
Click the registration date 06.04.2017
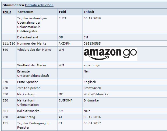[92, 123]
